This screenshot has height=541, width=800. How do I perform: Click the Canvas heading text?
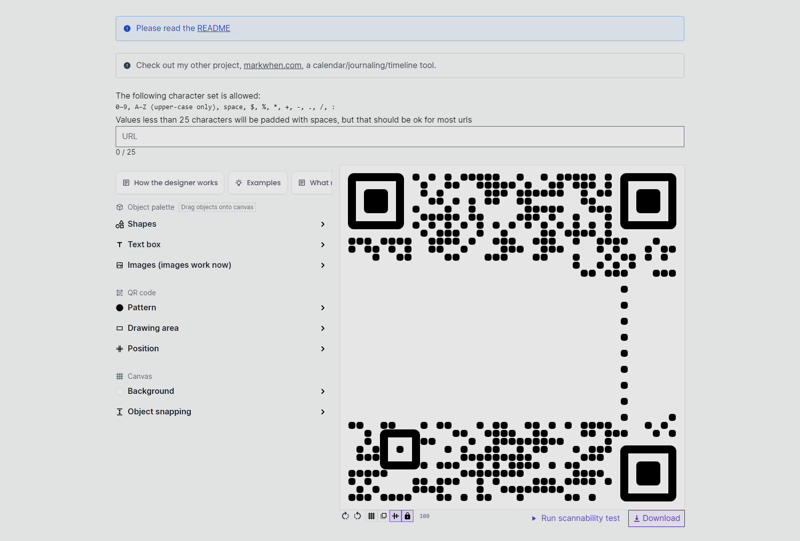[140, 376]
